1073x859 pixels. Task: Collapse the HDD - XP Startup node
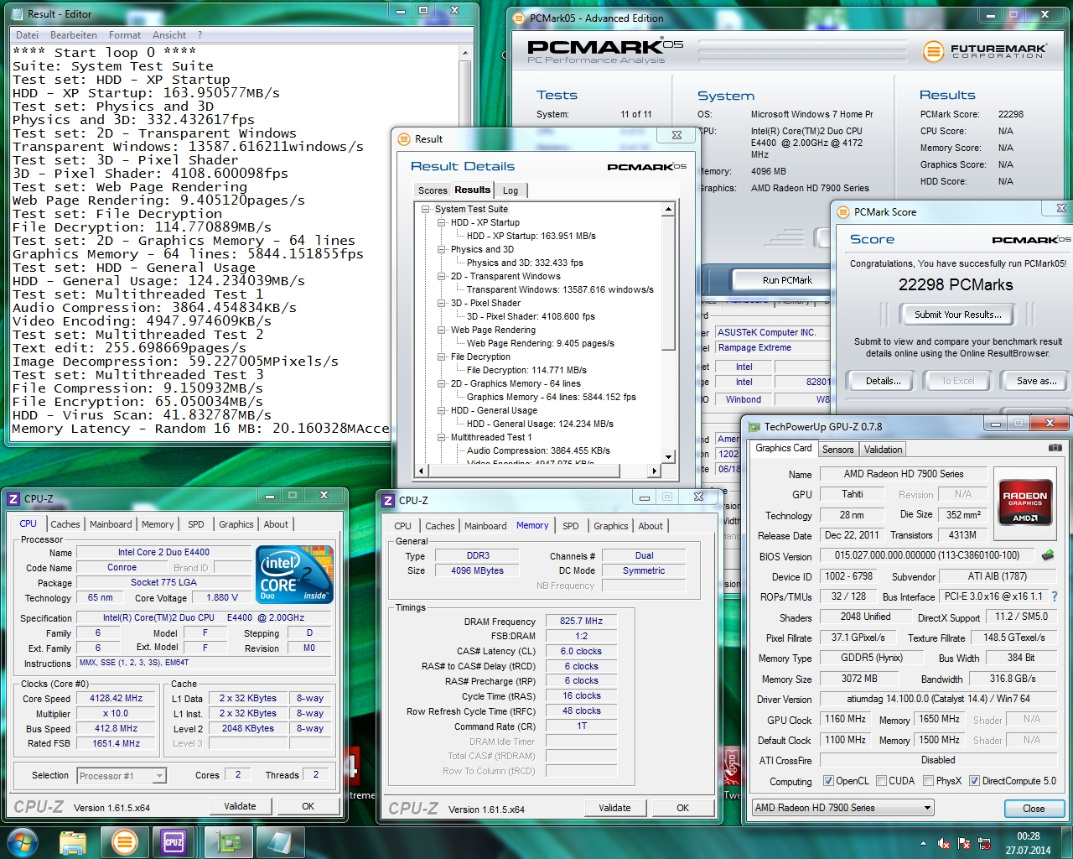[442, 222]
